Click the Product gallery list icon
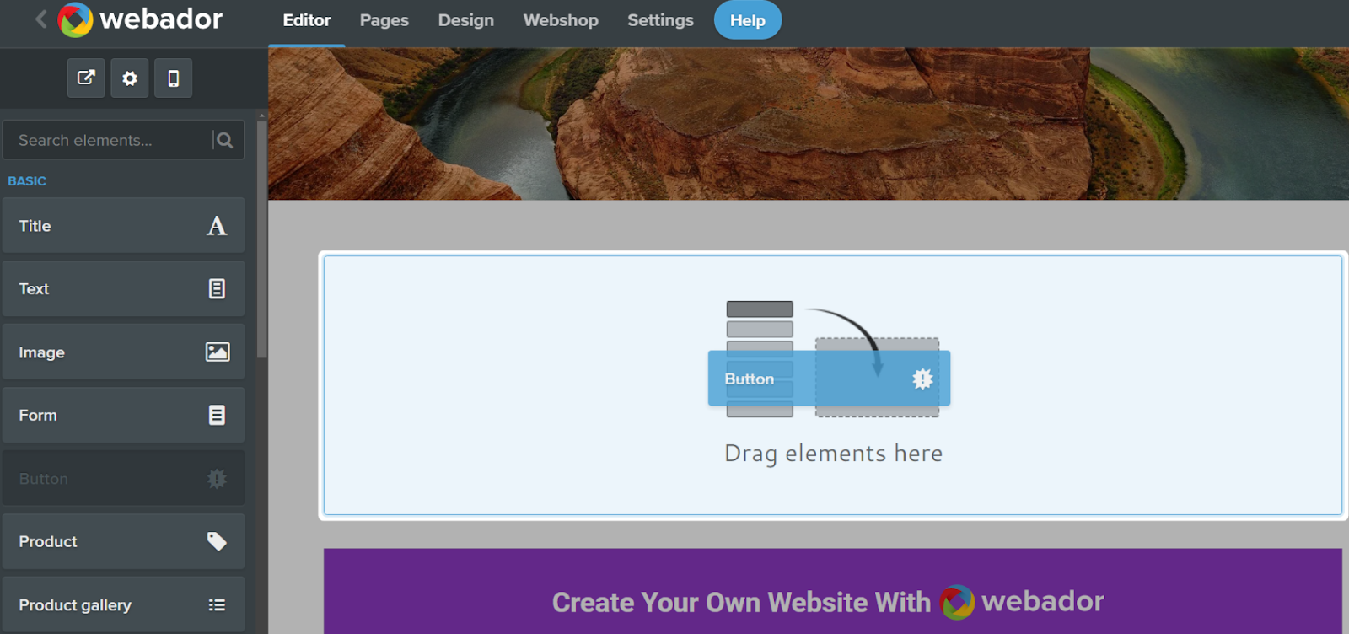The width and height of the screenshot is (1349, 634). pos(217,604)
